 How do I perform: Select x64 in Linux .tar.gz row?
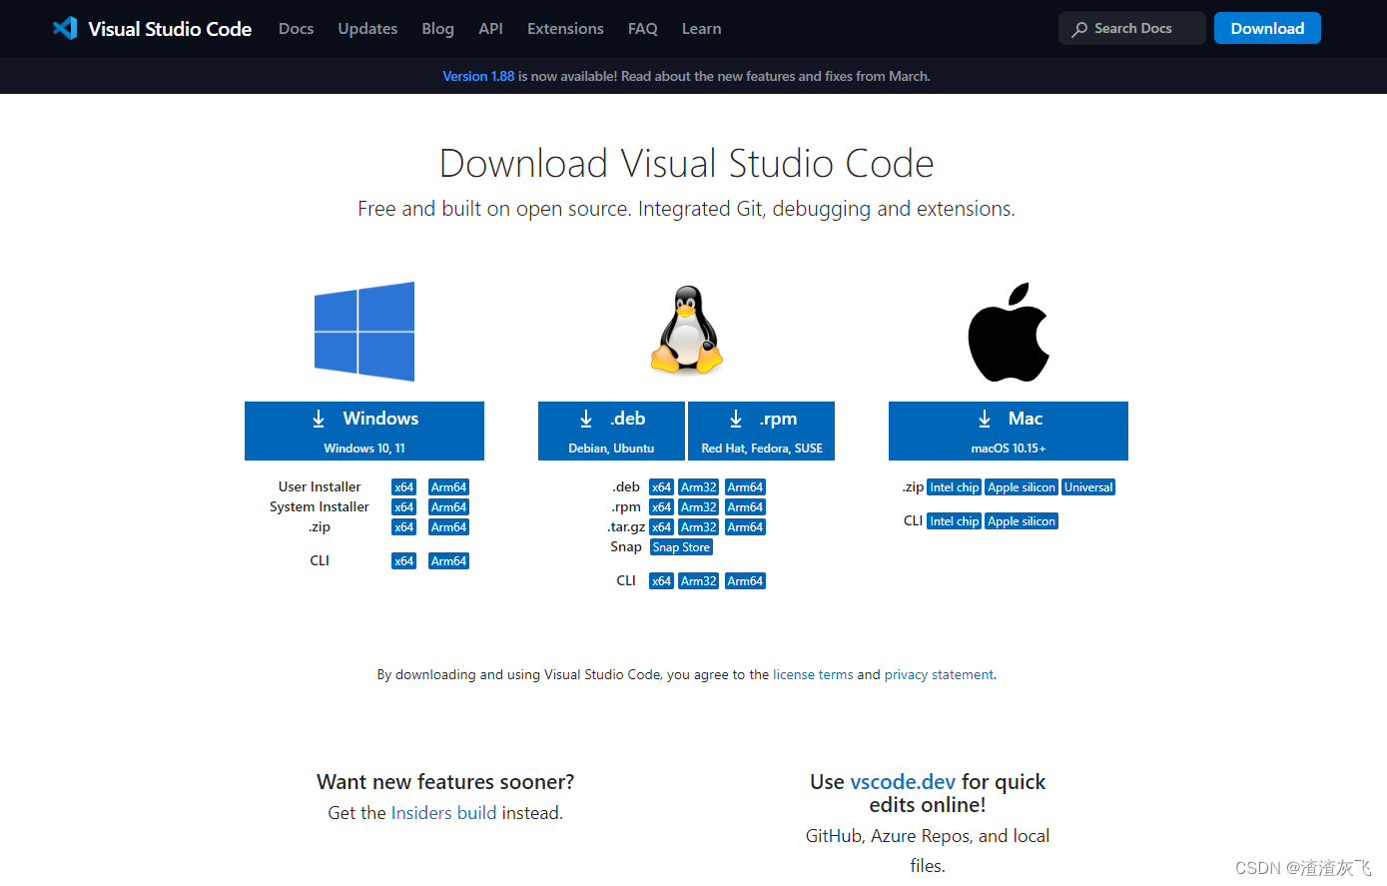click(661, 527)
